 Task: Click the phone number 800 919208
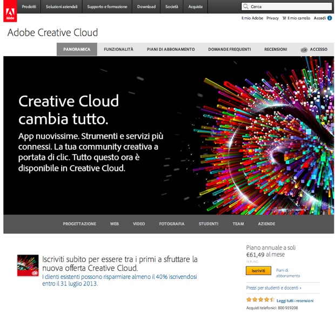287,308
